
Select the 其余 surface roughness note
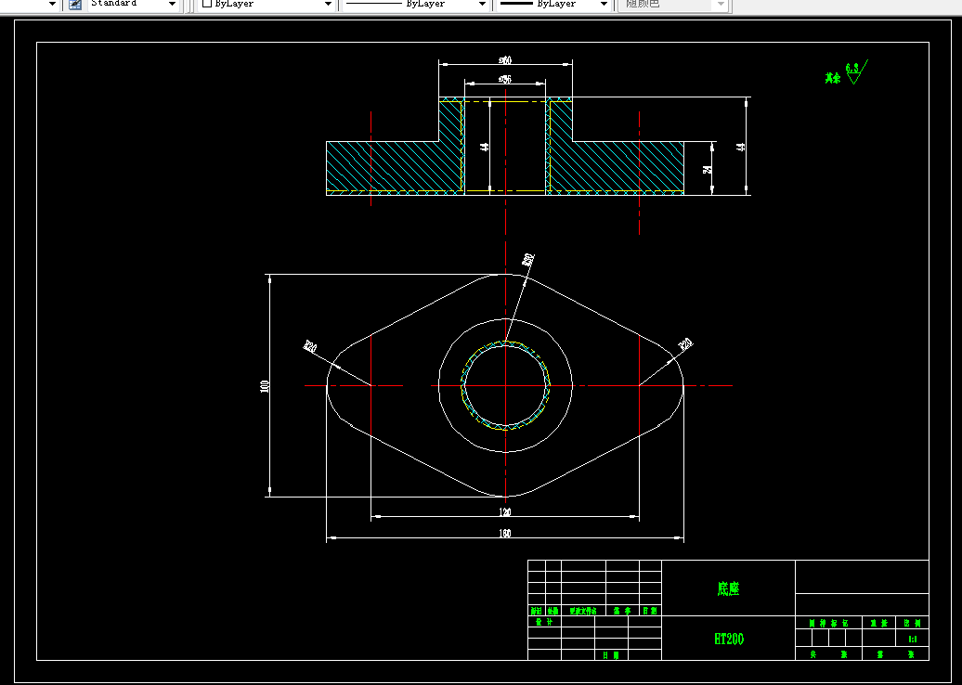coord(833,78)
